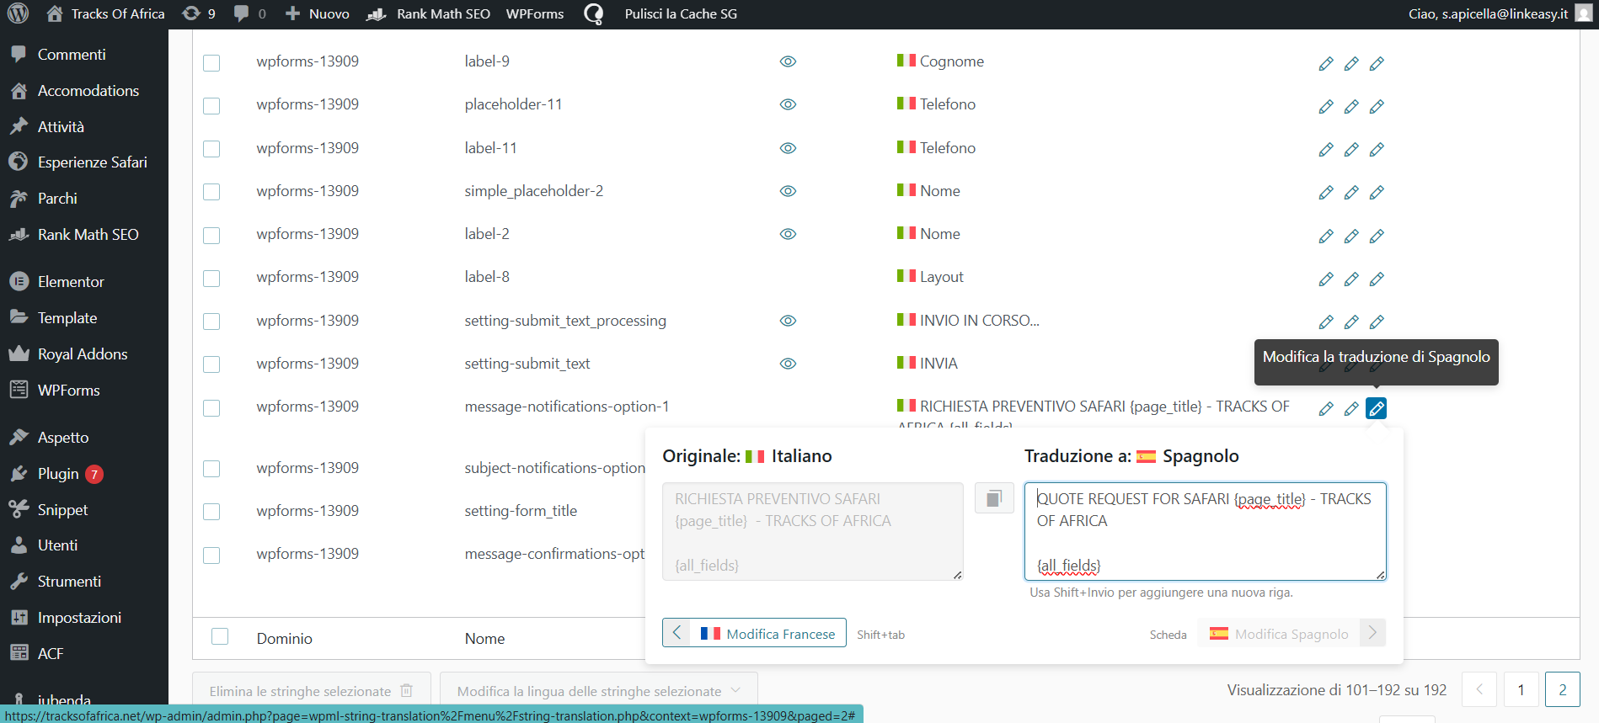This screenshot has height=723, width=1599.
Task: Open Modifica la lingua delle stringhe dropdown
Action: pyautogui.click(x=599, y=691)
